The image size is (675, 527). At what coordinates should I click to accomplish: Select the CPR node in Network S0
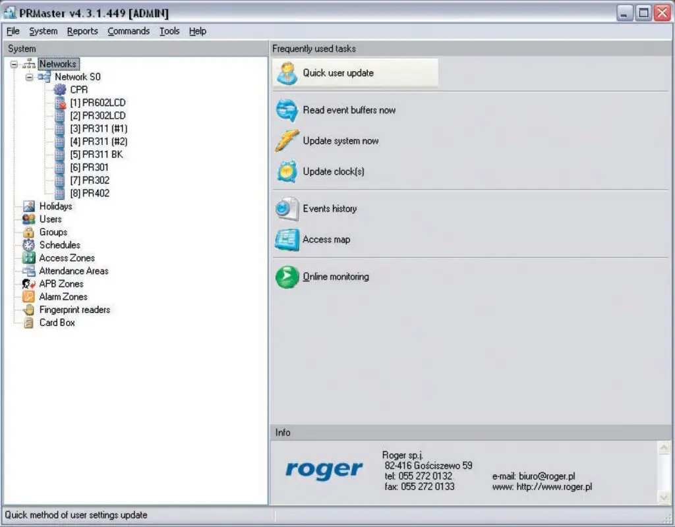78,90
